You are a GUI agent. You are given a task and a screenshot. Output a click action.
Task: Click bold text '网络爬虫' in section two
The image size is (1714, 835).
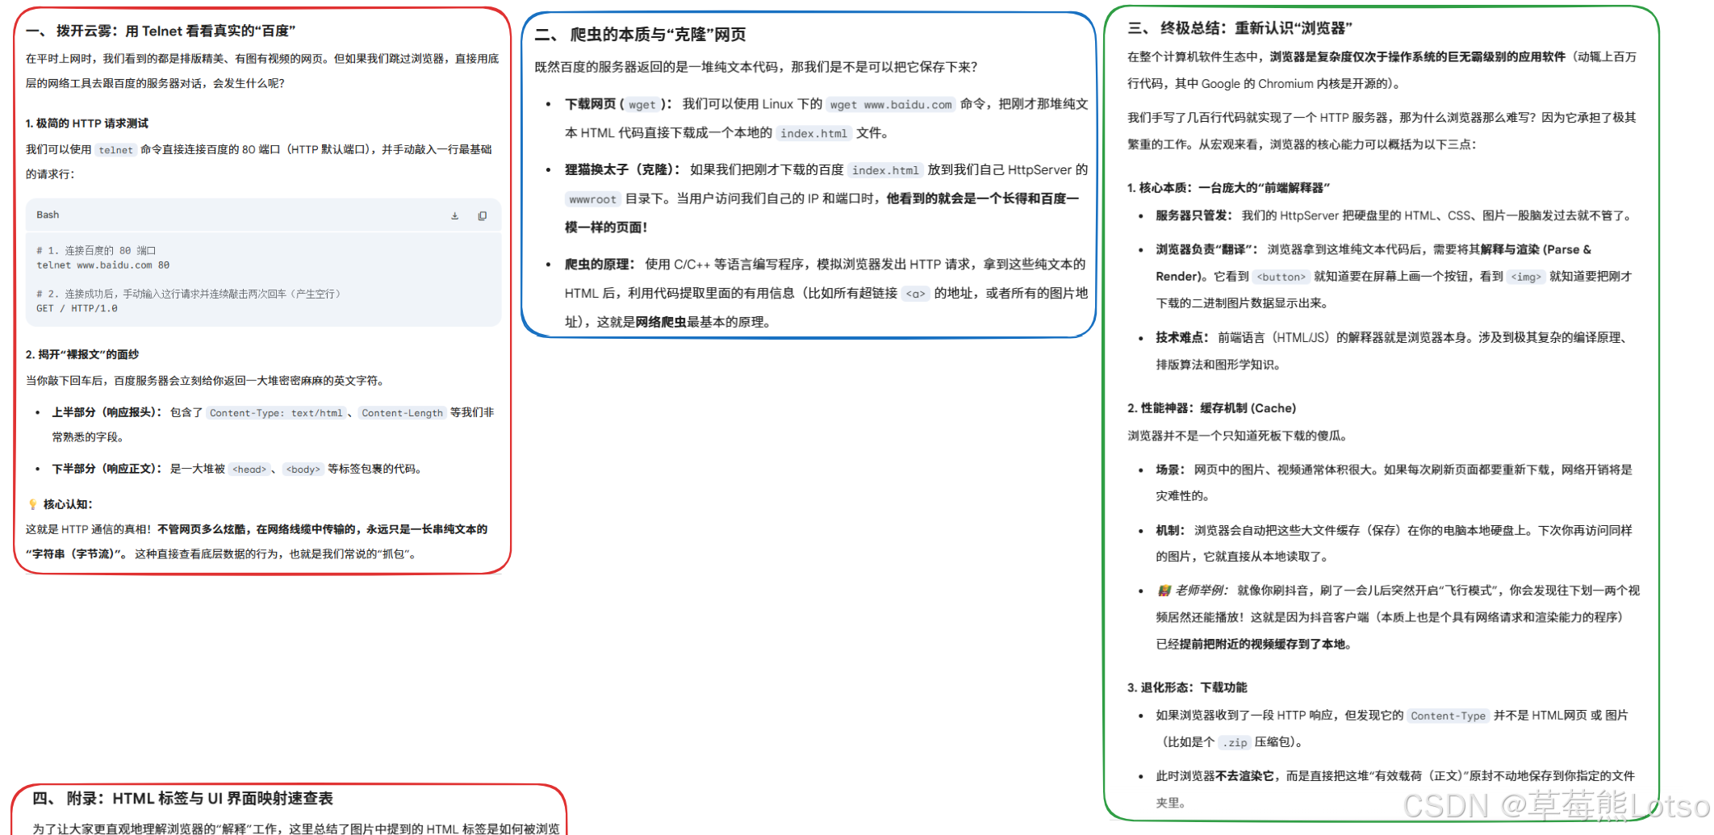[x=660, y=322]
